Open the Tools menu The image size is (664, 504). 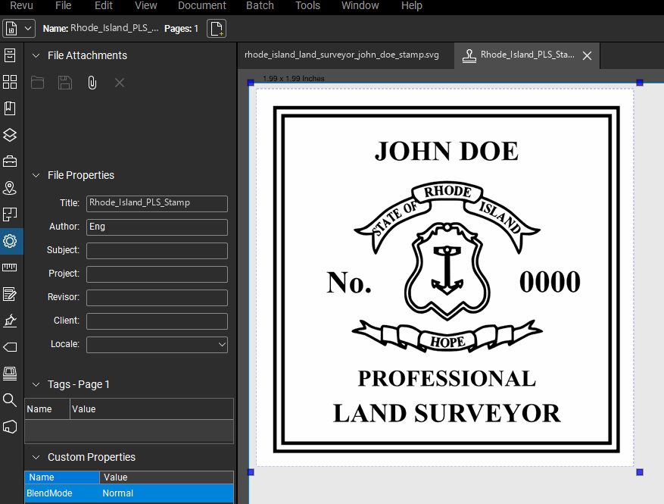coord(307,5)
